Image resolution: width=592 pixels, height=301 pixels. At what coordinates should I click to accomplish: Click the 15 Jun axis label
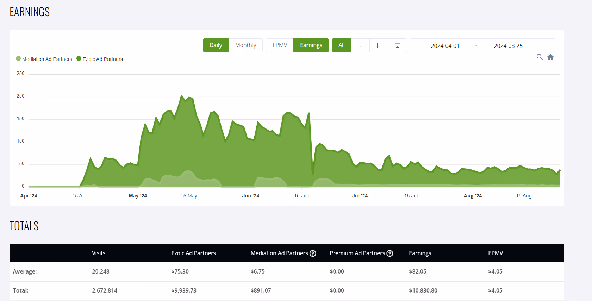[302, 196]
